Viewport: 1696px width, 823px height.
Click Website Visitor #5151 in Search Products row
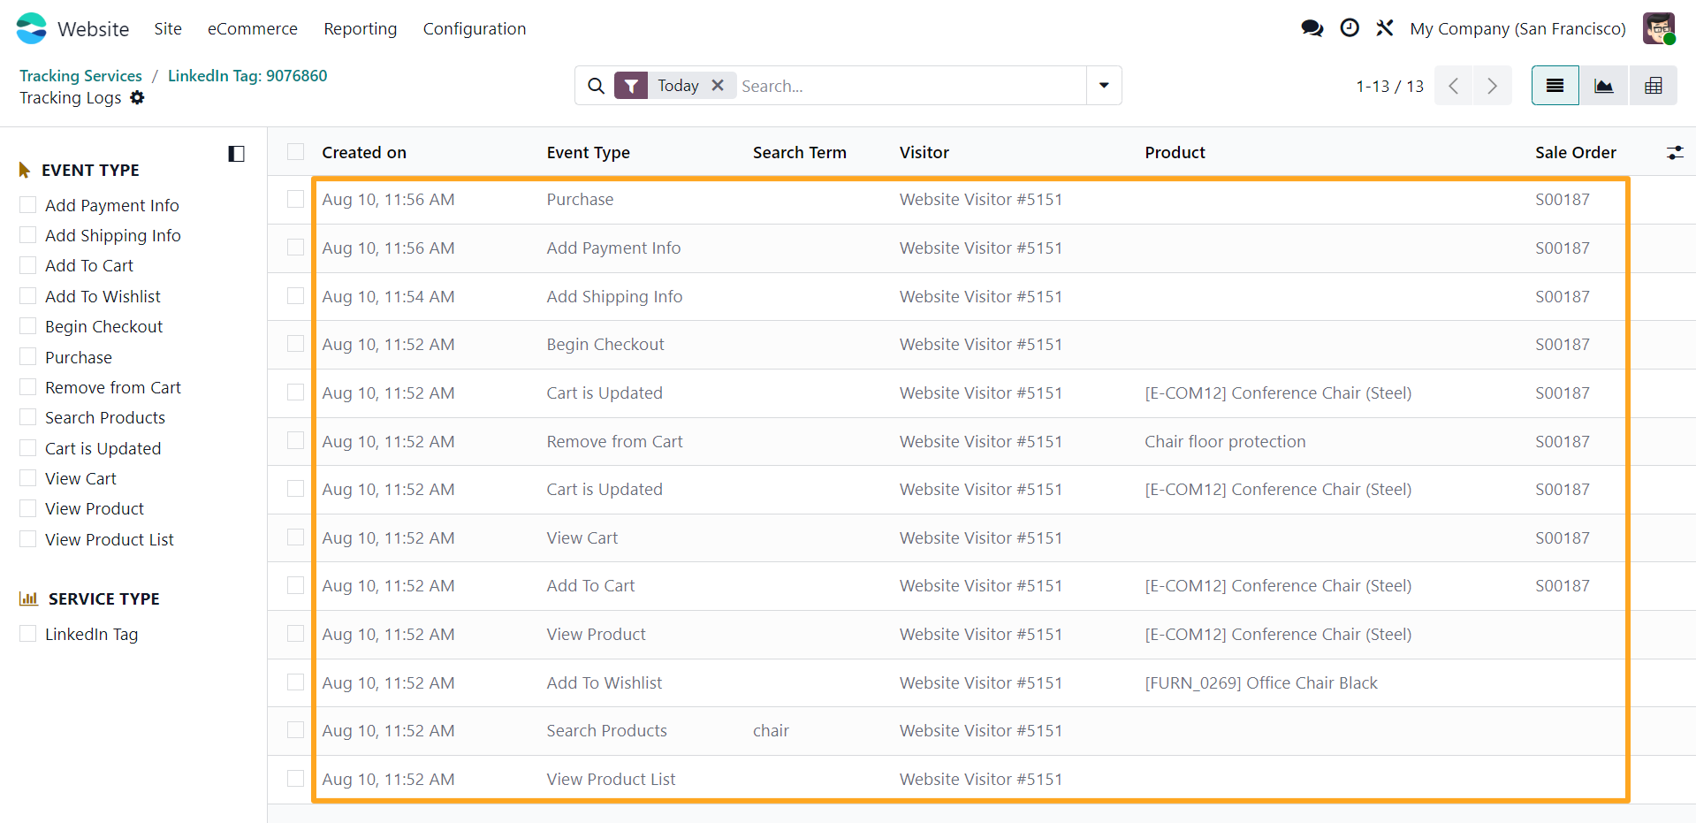(x=981, y=730)
